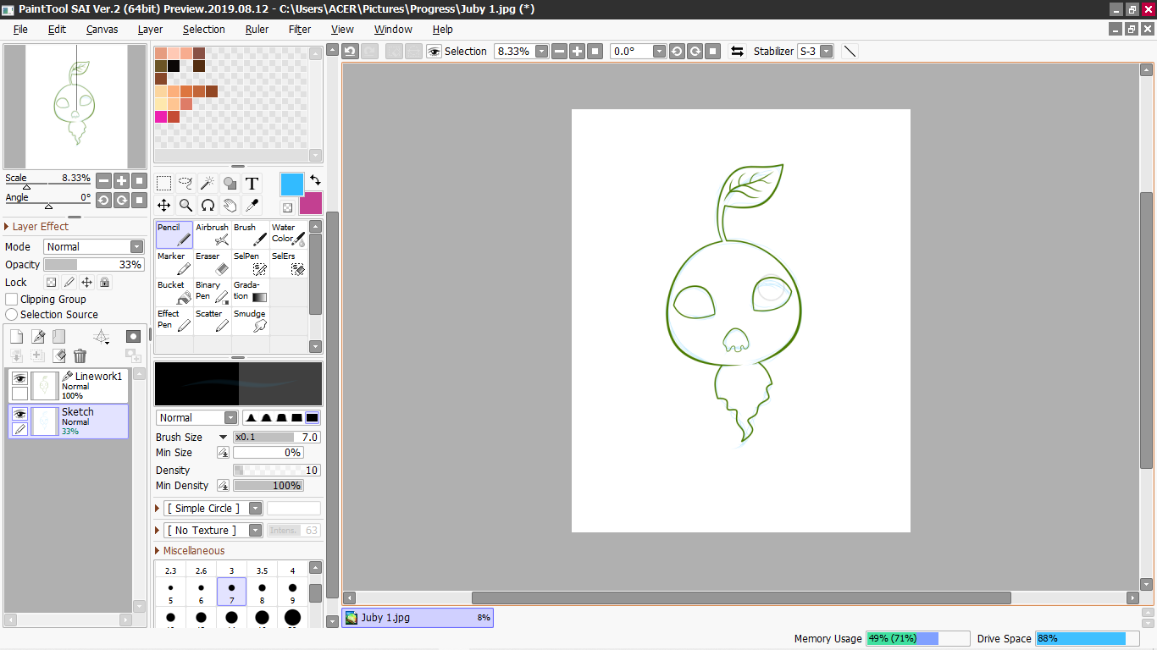Viewport: 1157px width, 650px height.
Task: Select the Pencil tool
Action: [174, 234]
